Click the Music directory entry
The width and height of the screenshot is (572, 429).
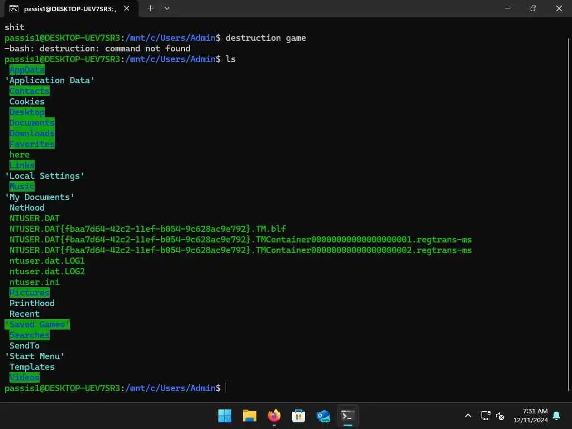(22, 187)
